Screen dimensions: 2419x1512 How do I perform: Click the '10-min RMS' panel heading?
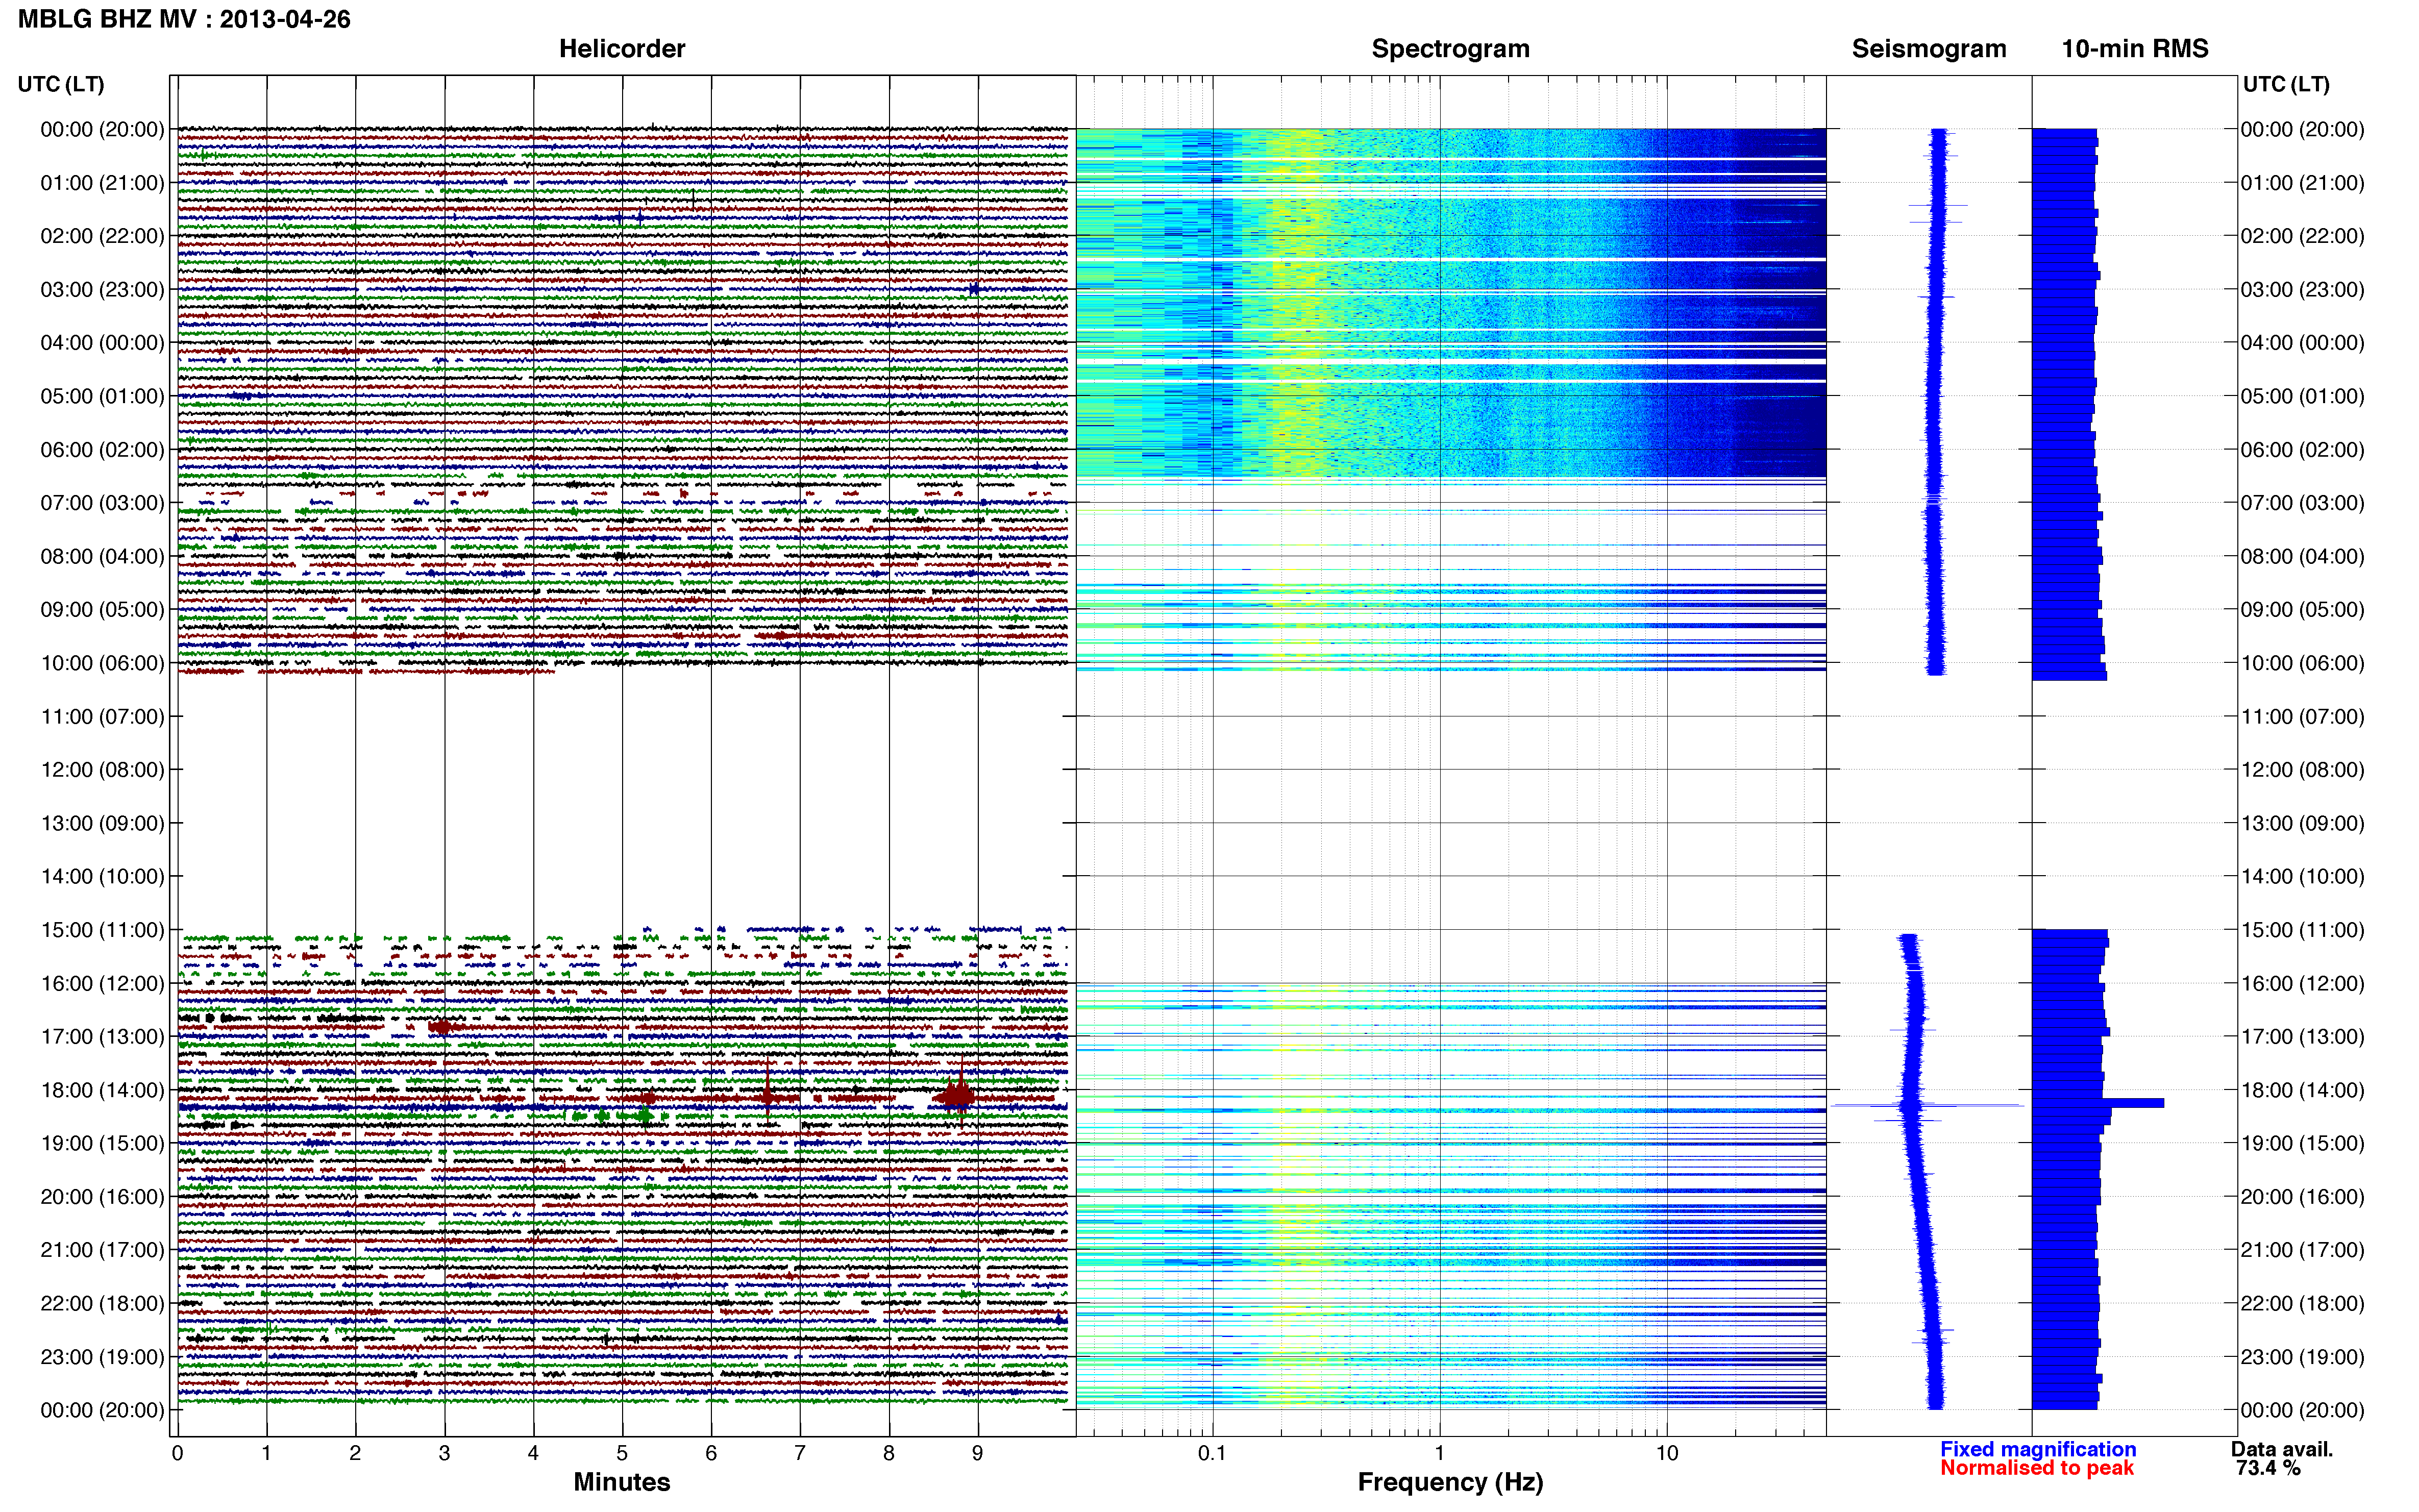click(x=2135, y=48)
